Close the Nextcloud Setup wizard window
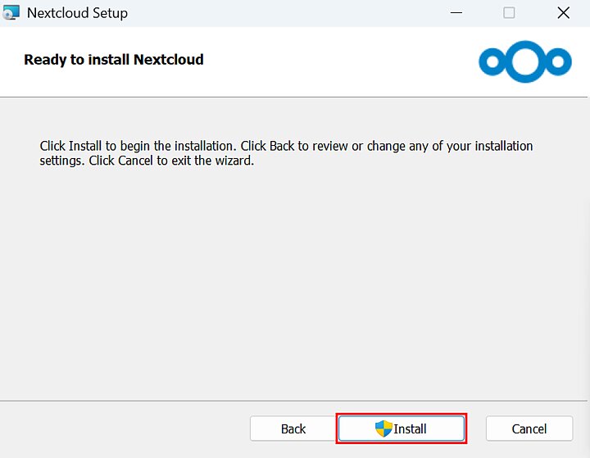Image resolution: width=590 pixels, height=458 pixels. pyautogui.click(x=563, y=13)
